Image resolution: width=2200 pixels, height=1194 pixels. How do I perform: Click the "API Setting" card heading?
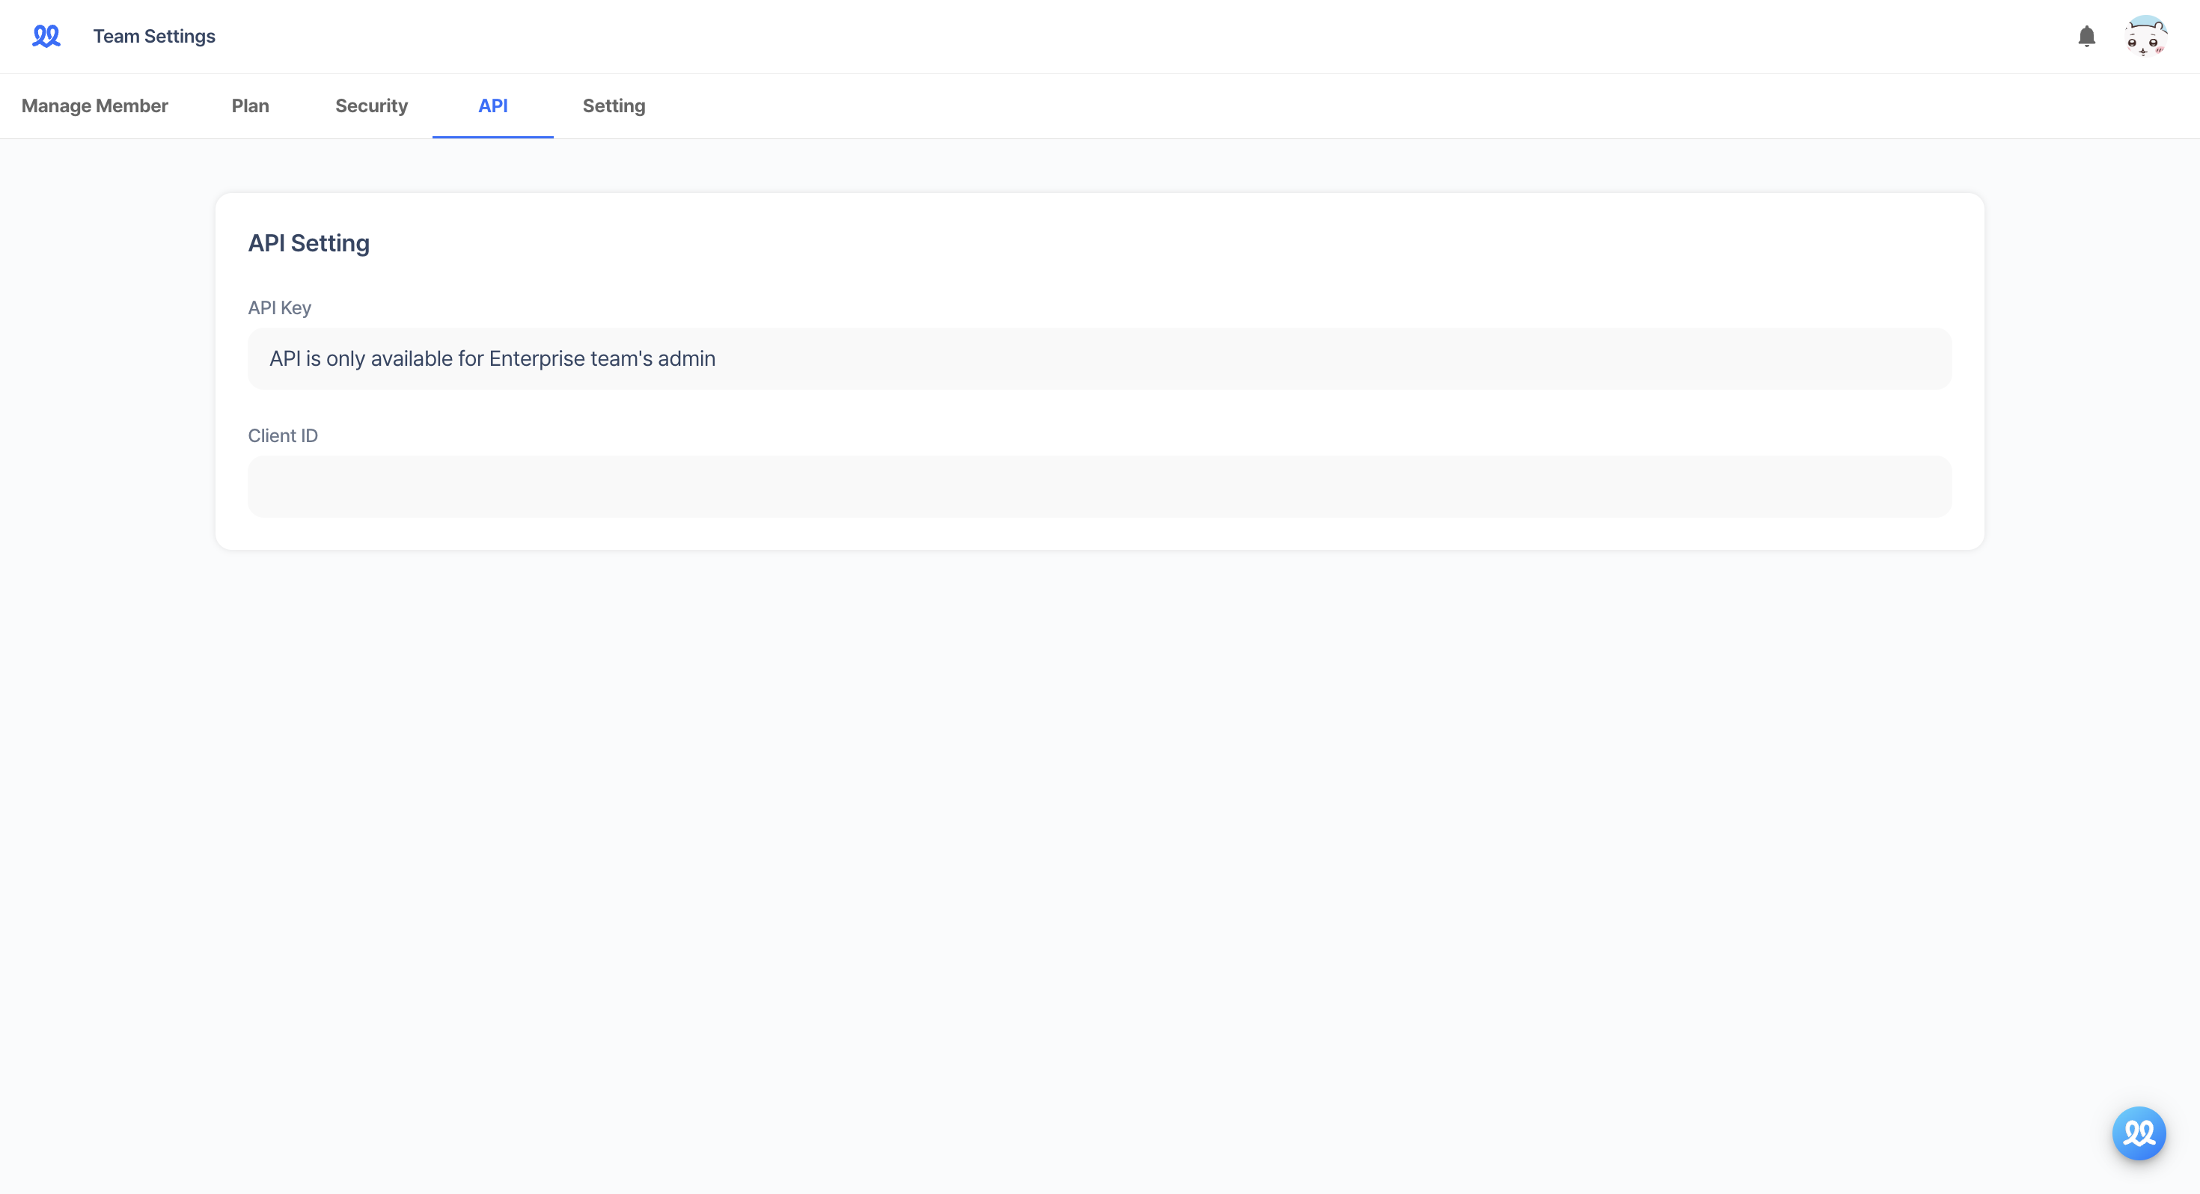[308, 242]
